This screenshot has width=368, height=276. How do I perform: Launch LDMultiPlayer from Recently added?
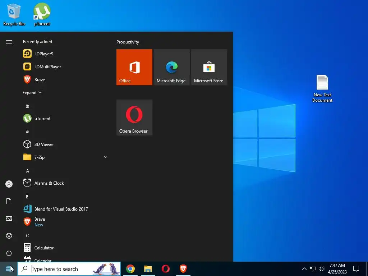click(66, 66)
